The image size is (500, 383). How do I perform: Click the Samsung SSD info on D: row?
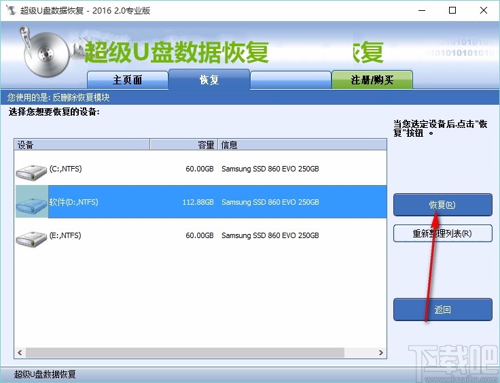[270, 202]
